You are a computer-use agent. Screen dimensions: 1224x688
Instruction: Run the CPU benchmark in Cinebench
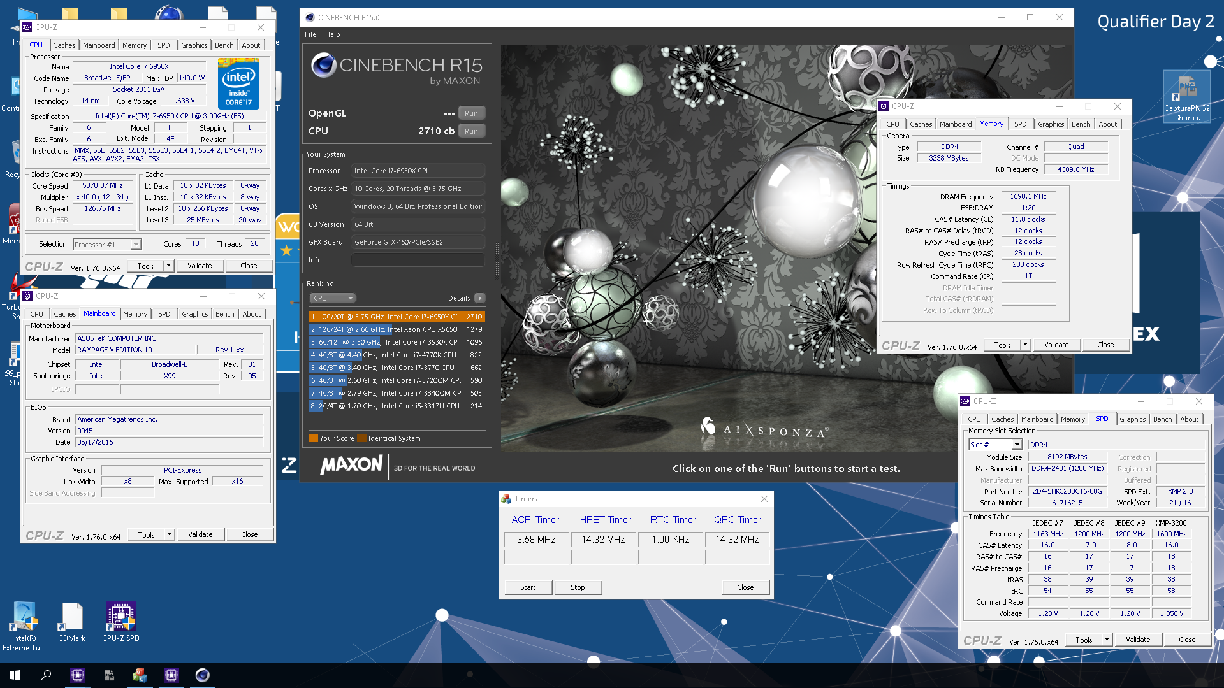471,131
